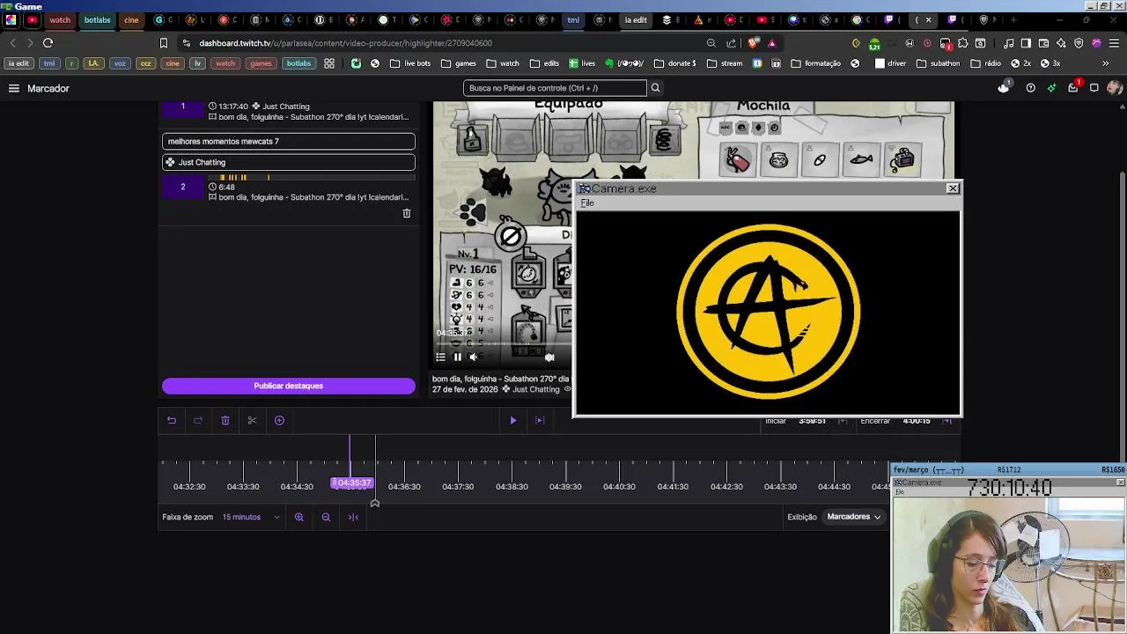Click the playhead handle below the timeline ruler
This screenshot has width=1127, height=634.
click(x=375, y=503)
